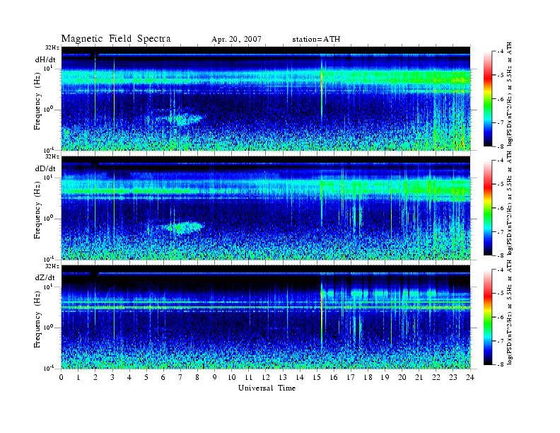Viewport: 560px width, 433px height.
Task: Click the 10^0 frequency tick of the dH/dt panel
Action: coord(48,109)
